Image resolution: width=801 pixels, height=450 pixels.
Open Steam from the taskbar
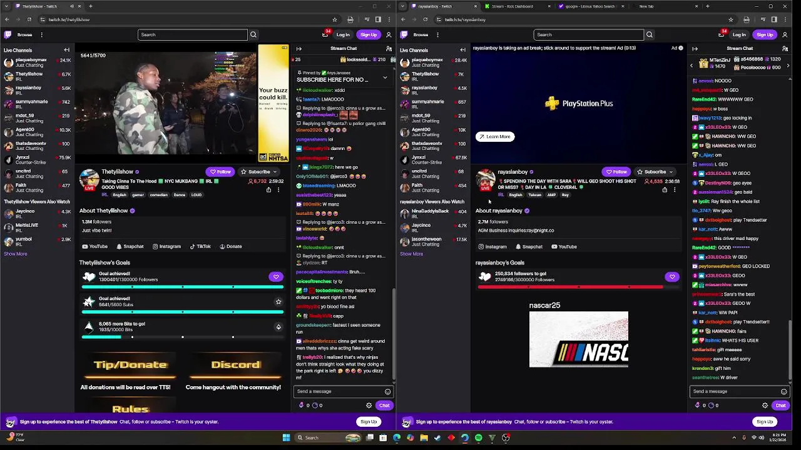pos(437,437)
